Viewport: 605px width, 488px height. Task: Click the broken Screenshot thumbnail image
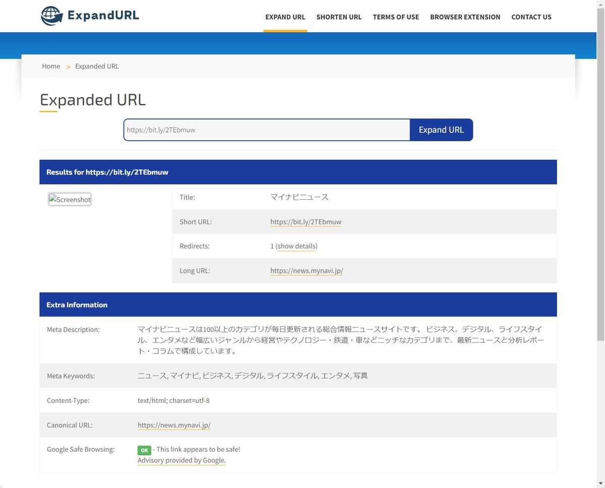(x=70, y=199)
